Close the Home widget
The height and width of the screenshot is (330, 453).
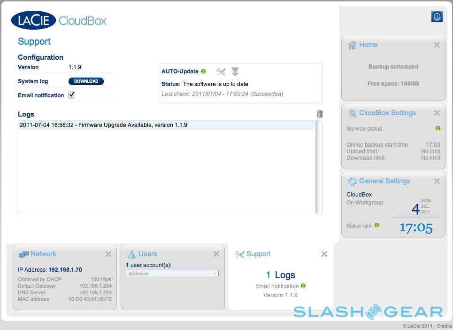pos(437,45)
